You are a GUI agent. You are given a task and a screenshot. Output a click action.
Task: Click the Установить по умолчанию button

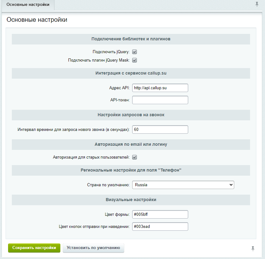pos(93,248)
